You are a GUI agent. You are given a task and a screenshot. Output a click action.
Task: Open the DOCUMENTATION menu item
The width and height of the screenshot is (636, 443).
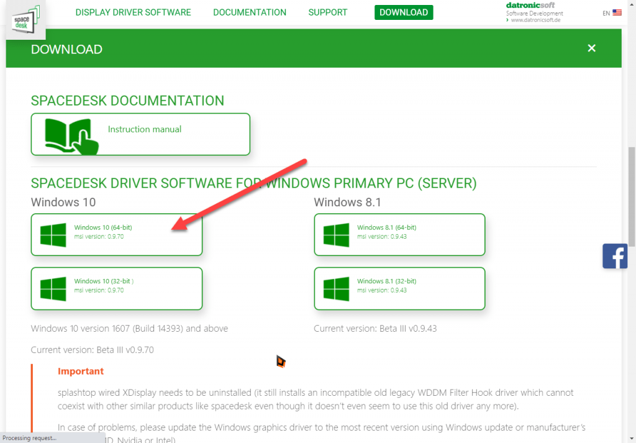pyautogui.click(x=250, y=12)
